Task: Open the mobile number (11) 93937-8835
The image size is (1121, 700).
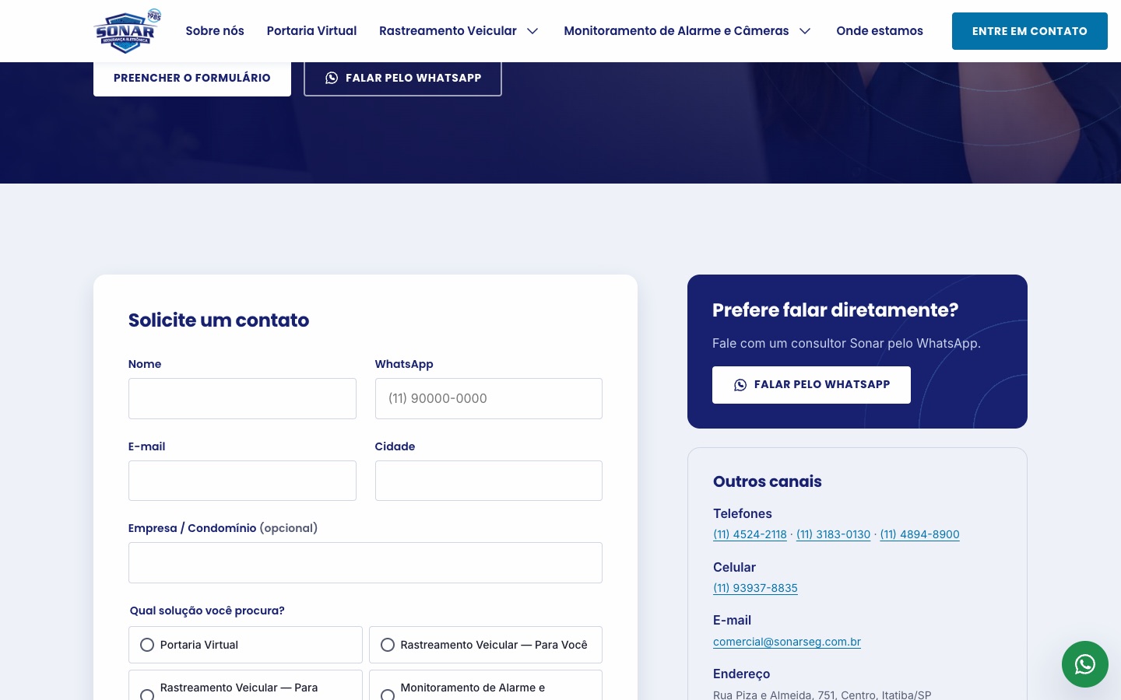Action: pyautogui.click(x=755, y=588)
